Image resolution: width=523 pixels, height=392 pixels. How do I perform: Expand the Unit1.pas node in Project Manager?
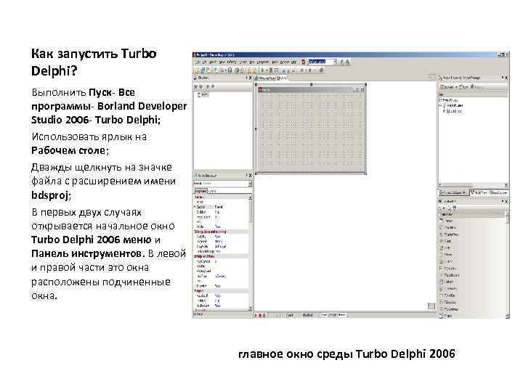click(x=444, y=111)
